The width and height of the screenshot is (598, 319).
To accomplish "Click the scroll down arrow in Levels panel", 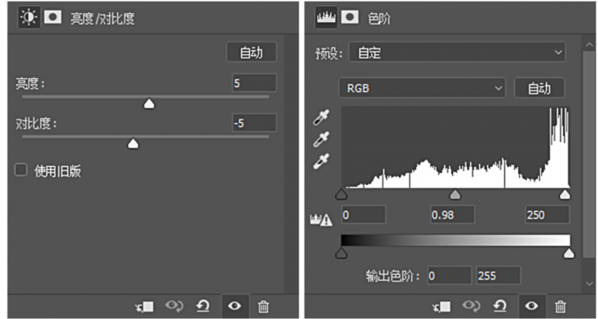I will click(589, 283).
